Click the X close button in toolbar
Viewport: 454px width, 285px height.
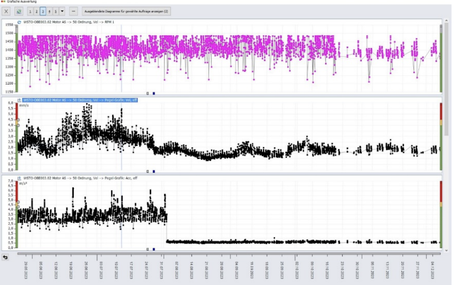click(6, 11)
